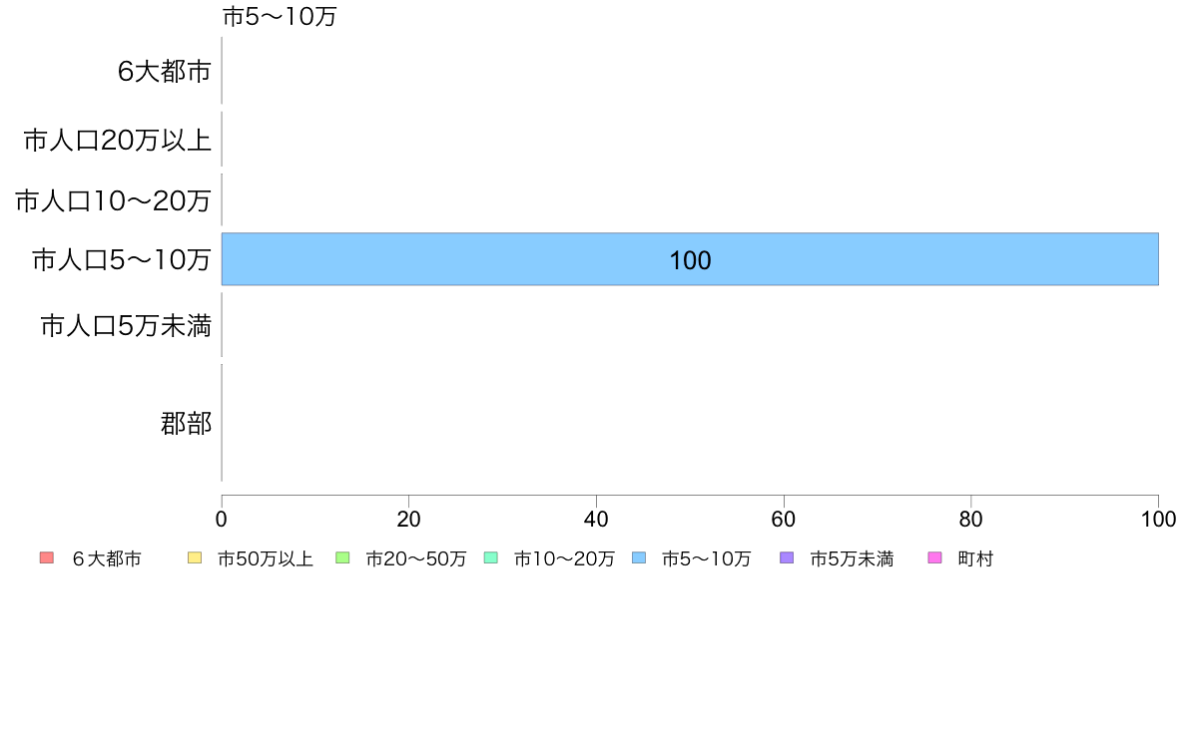Click the 市人口20万以上 category label
The height and width of the screenshot is (734, 1186).
(117, 140)
